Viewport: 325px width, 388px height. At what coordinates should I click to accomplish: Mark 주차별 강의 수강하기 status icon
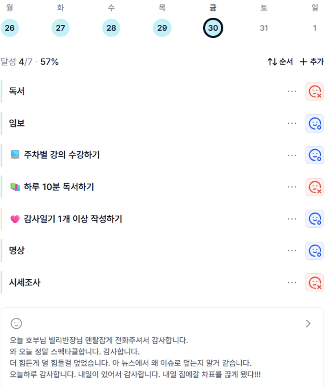[x=314, y=155]
